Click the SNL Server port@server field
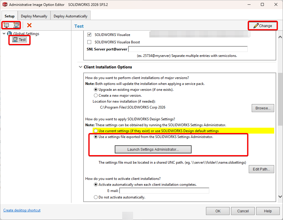The image size is (283, 220). [188, 49]
